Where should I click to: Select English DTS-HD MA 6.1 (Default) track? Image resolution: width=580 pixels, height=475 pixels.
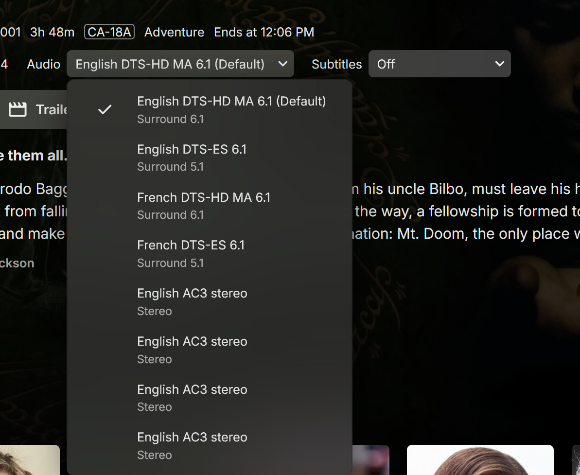tap(210, 110)
